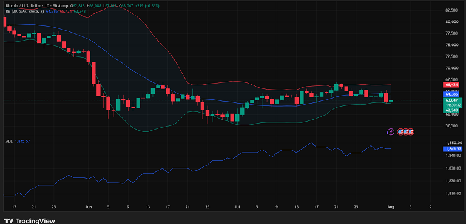Click the blue 1,845.57 ADL axis label

452,149
